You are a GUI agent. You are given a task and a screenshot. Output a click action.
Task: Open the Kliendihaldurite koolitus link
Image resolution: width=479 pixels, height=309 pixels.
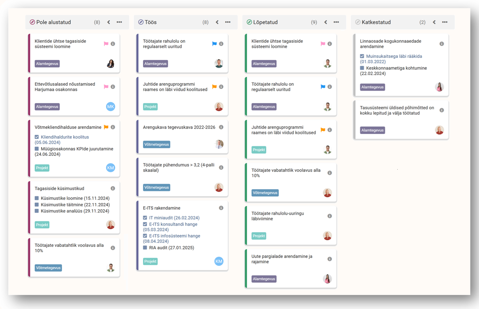point(65,137)
